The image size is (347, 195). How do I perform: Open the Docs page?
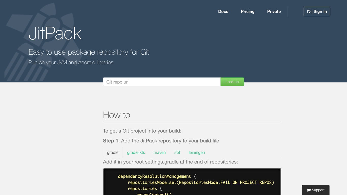(223, 11)
